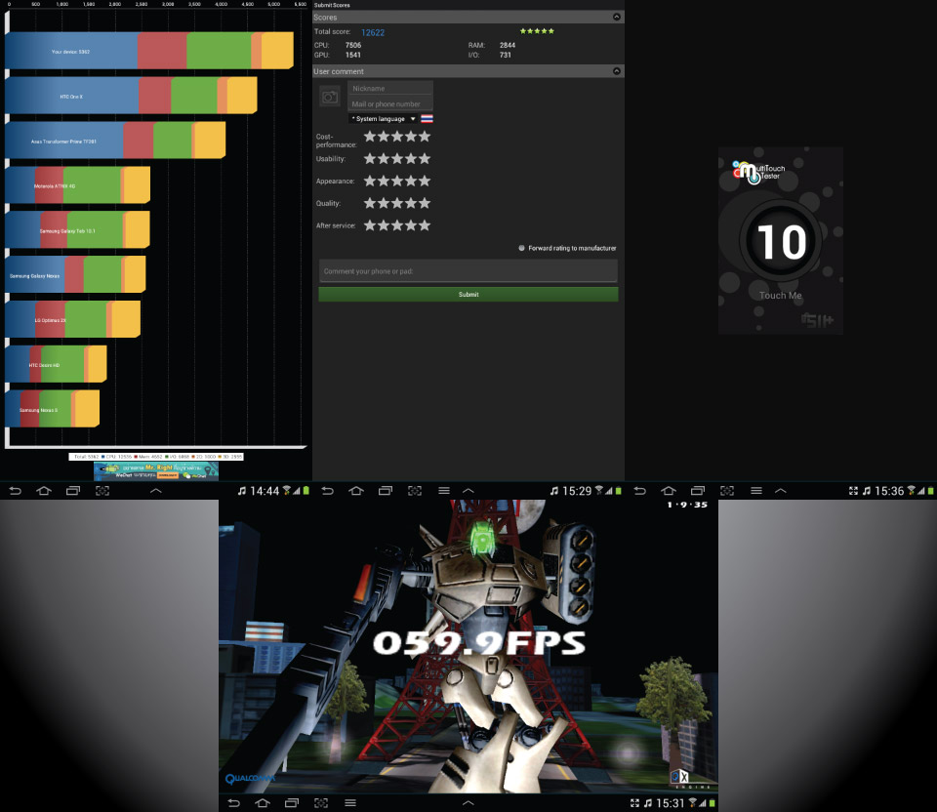The image size is (937, 812).
Task: Open recent apps in the 15:36 navigation bar
Action: click(698, 491)
